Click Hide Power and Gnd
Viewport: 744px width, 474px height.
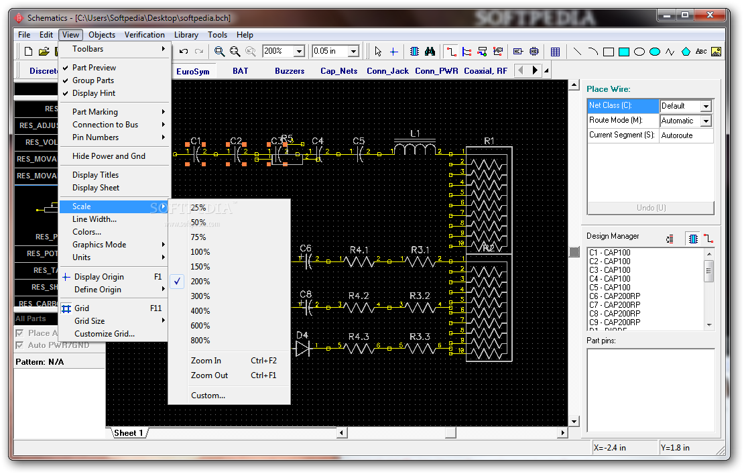[114, 156]
